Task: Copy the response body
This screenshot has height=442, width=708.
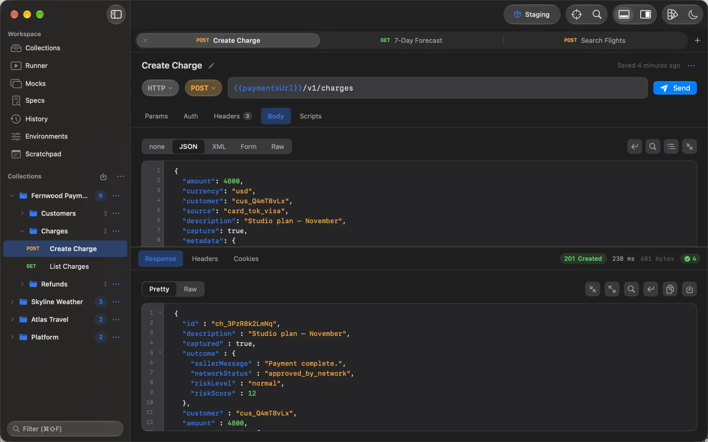Action: click(670, 289)
